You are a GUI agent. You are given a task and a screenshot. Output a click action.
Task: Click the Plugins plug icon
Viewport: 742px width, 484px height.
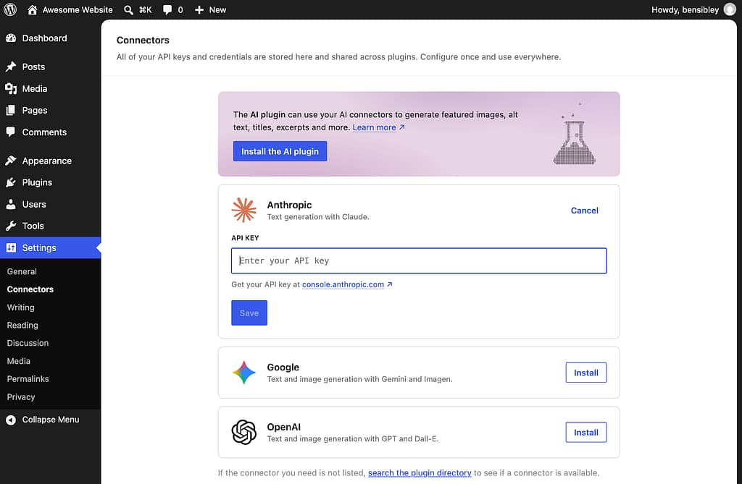[x=11, y=182]
